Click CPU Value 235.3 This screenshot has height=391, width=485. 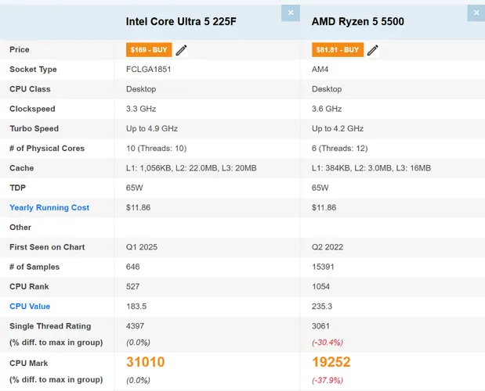coord(322,306)
